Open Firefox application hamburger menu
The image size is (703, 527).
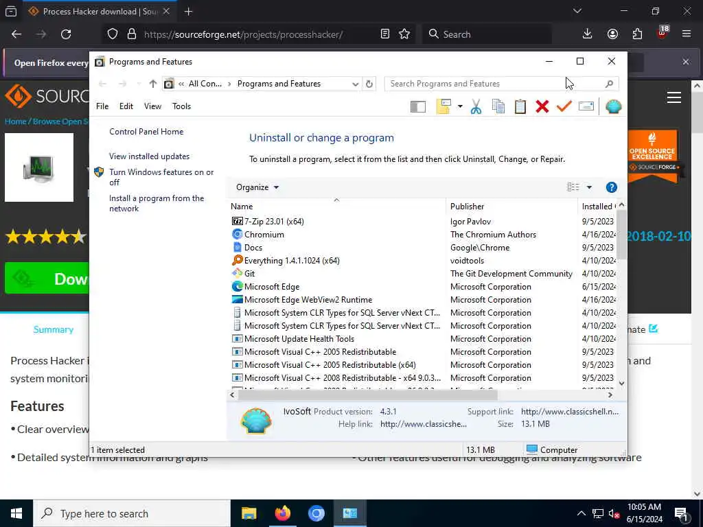(x=687, y=34)
